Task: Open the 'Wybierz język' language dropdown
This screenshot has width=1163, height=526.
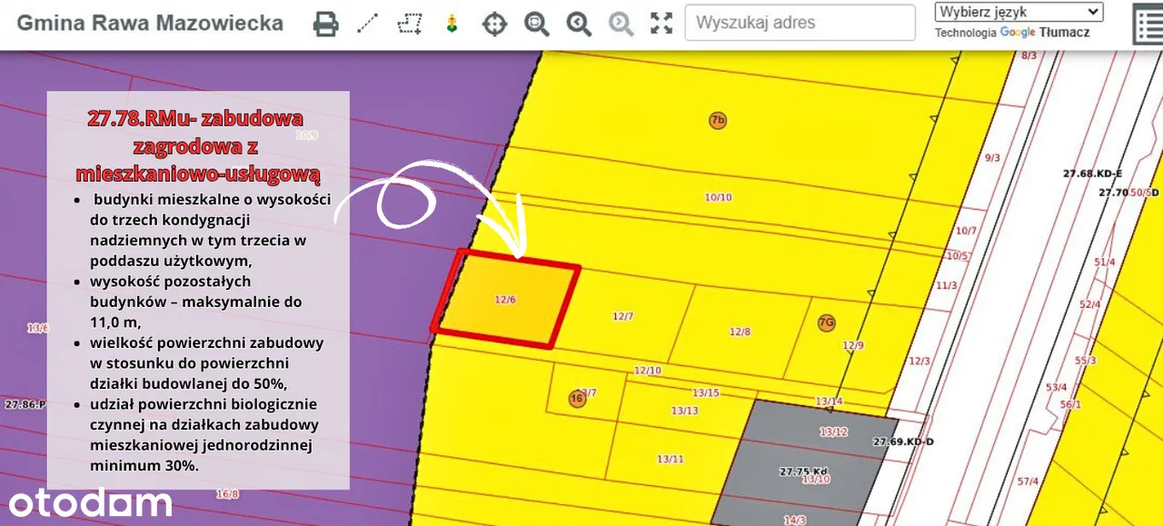Action: click(1019, 12)
